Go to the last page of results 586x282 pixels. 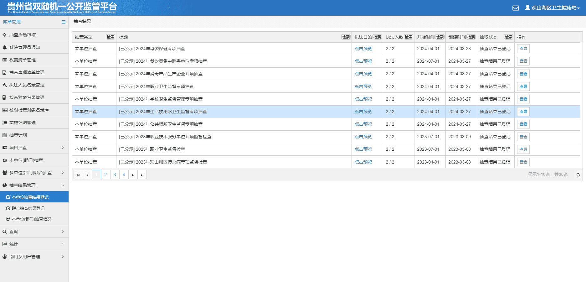pos(142,175)
